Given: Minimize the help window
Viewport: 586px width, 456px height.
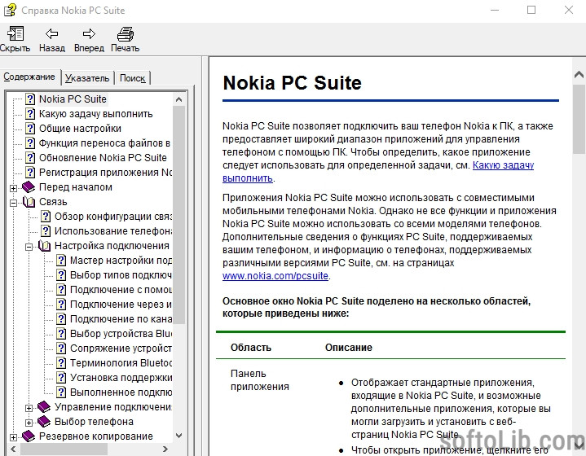Looking at the screenshot, I should [x=495, y=10].
